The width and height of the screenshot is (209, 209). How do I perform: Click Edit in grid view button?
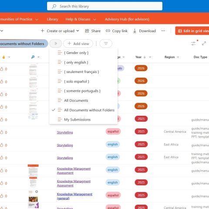tap(192, 31)
